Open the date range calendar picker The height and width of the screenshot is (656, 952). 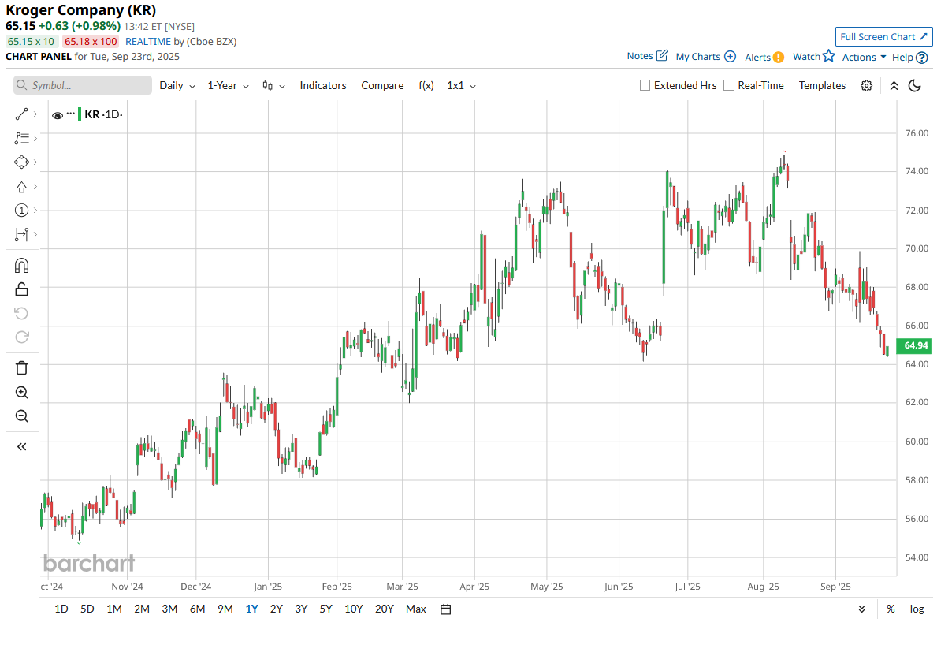click(445, 609)
